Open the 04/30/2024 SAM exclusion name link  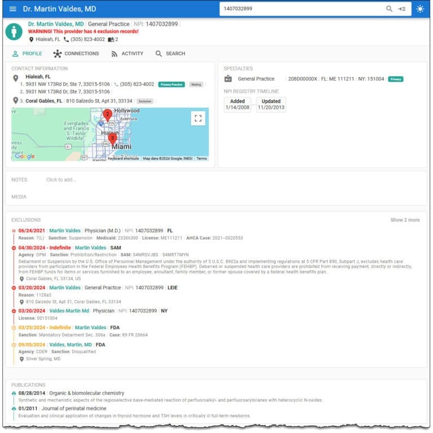click(91, 248)
